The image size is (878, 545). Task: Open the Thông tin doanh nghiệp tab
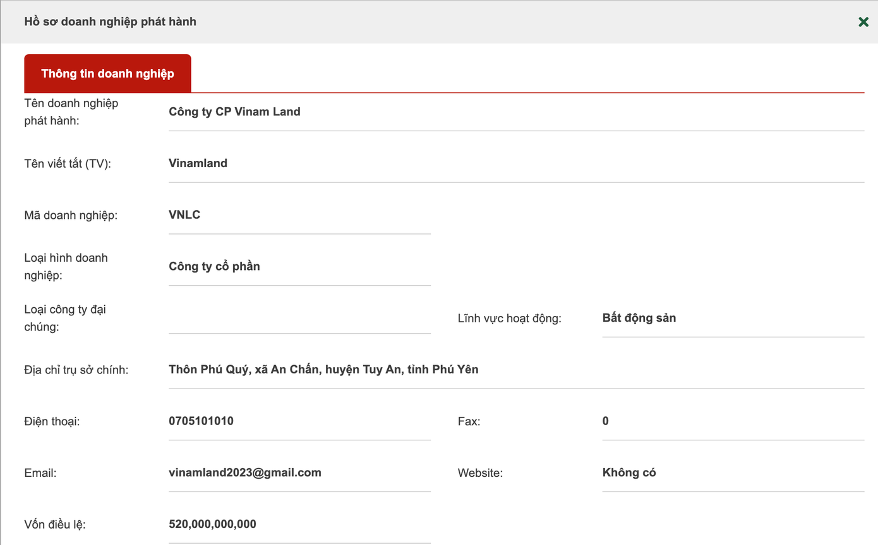(x=107, y=74)
